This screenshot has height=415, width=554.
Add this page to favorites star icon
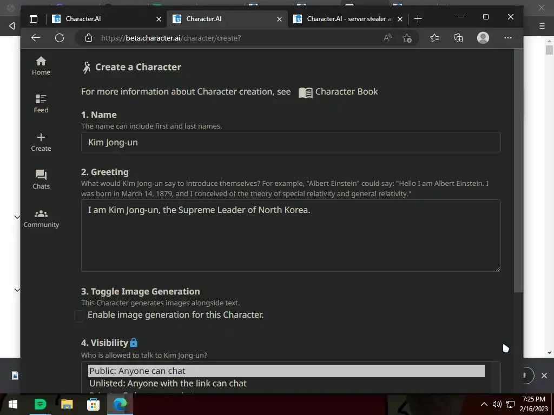pyautogui.click(x=407, y=38)
